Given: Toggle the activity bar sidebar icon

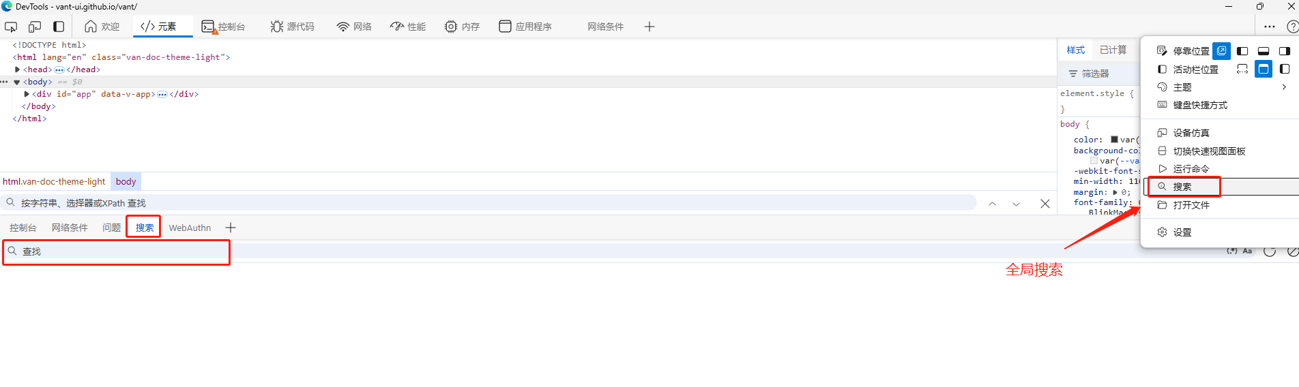Looking at the screenshot, I should pyautogui.click(x=59, y=27).
